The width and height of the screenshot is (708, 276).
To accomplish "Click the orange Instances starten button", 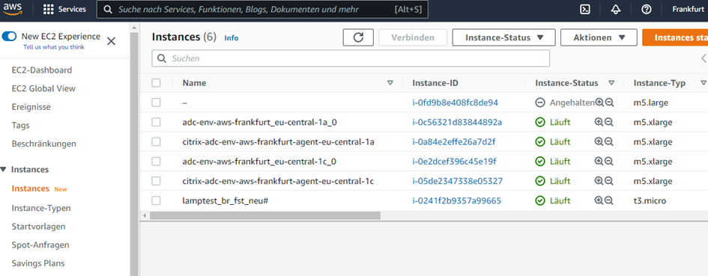I will (675, 37).
